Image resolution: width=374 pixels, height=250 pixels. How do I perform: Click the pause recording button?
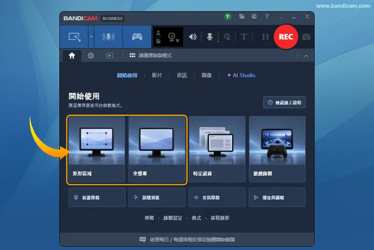coord(265,37)
